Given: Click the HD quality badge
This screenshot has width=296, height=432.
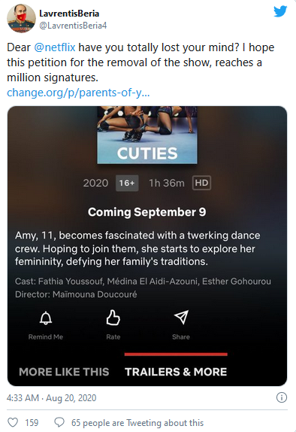Looking at the screenshot, I should (201, 183).
